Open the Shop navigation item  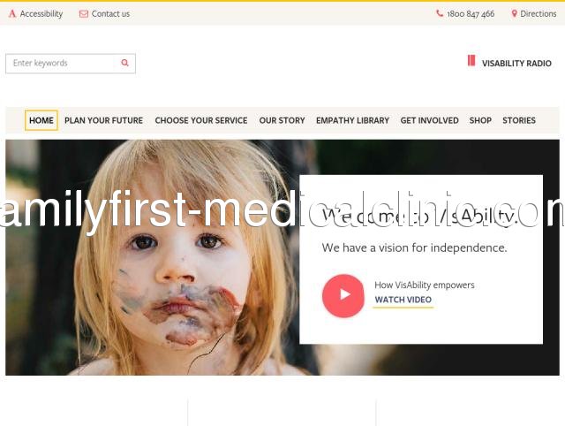pyautogui.click(x=480, y=120)
